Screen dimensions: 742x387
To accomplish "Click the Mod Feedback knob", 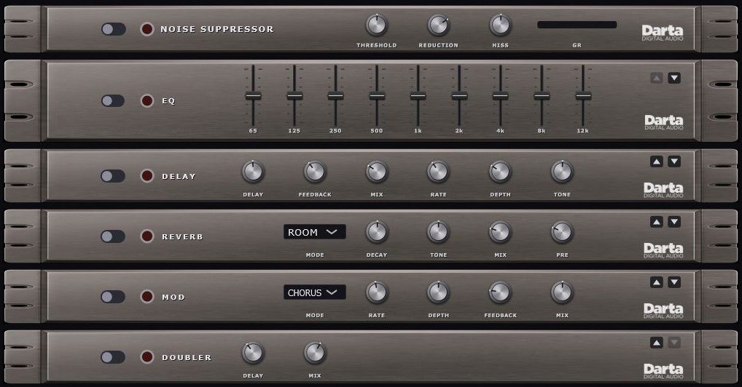I will click(x=500, y=293).
